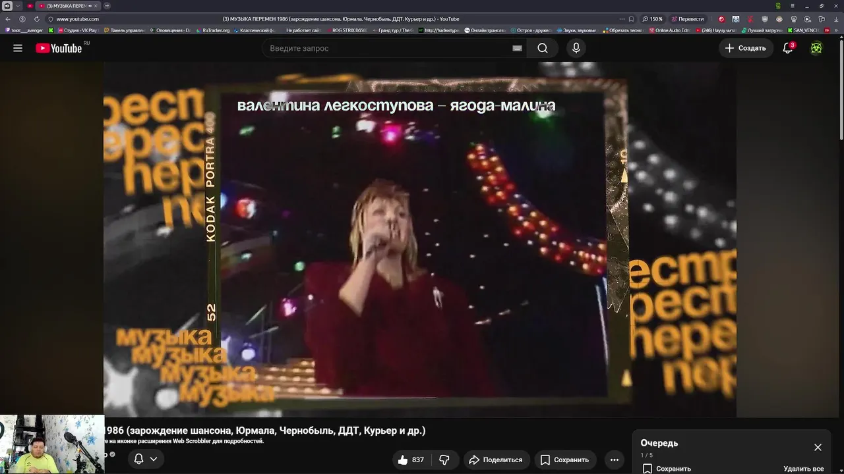
Task: Open the on-screen keyboard icon in search
Action: (518, 48)
